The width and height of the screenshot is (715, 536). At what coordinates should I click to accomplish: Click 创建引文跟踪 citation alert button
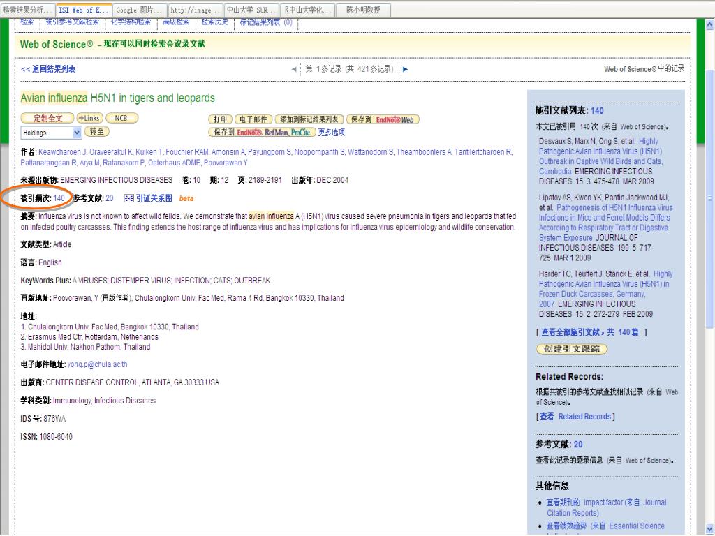point(572,349)
